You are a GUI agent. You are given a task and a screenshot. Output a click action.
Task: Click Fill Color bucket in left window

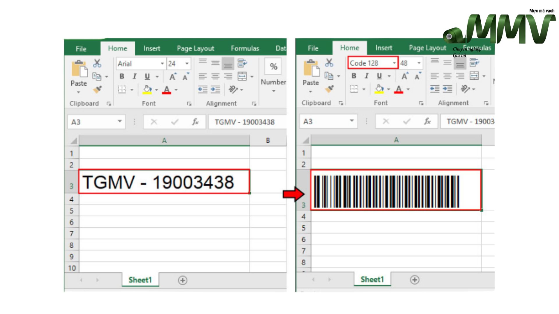147,90
